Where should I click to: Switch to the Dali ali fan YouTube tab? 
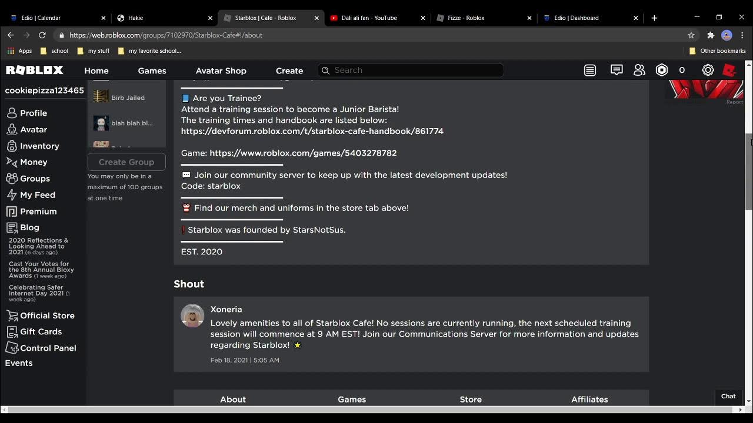[x=377, y=18]
